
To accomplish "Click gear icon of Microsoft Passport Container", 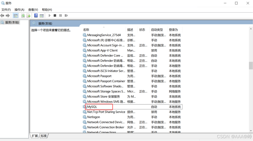I will click(85, 81).
